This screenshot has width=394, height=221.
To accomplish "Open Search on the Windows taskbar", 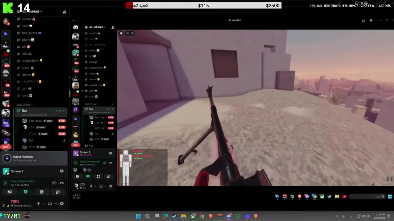I will [147, 216].
